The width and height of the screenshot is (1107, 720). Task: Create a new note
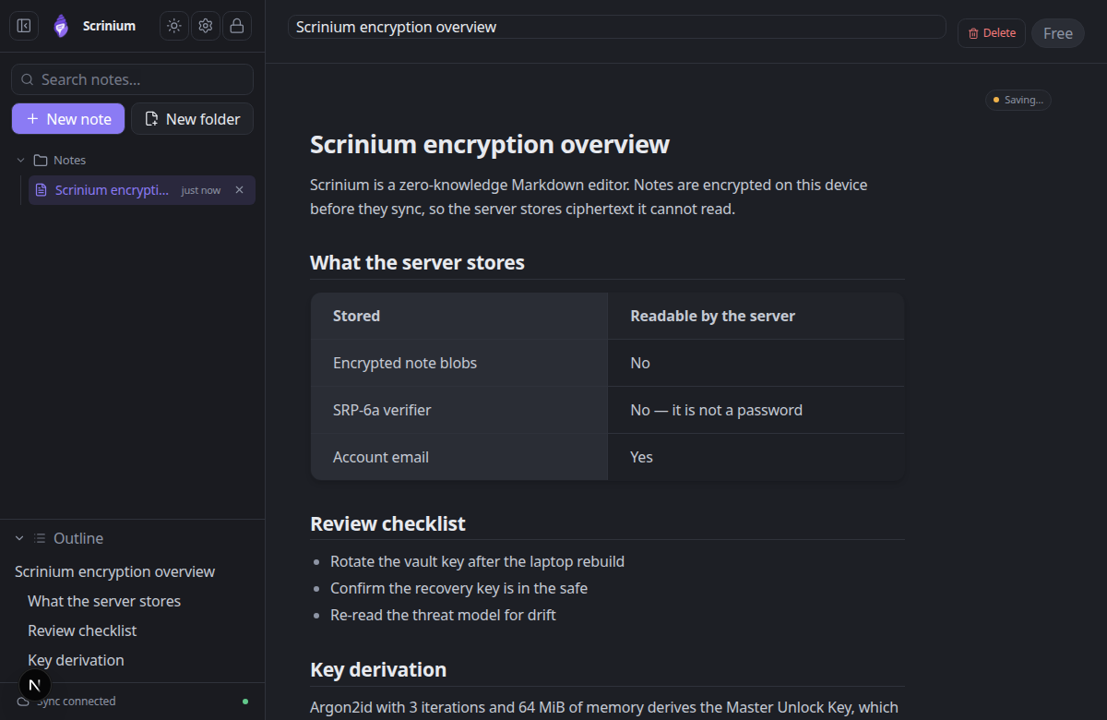click(68, 118)
